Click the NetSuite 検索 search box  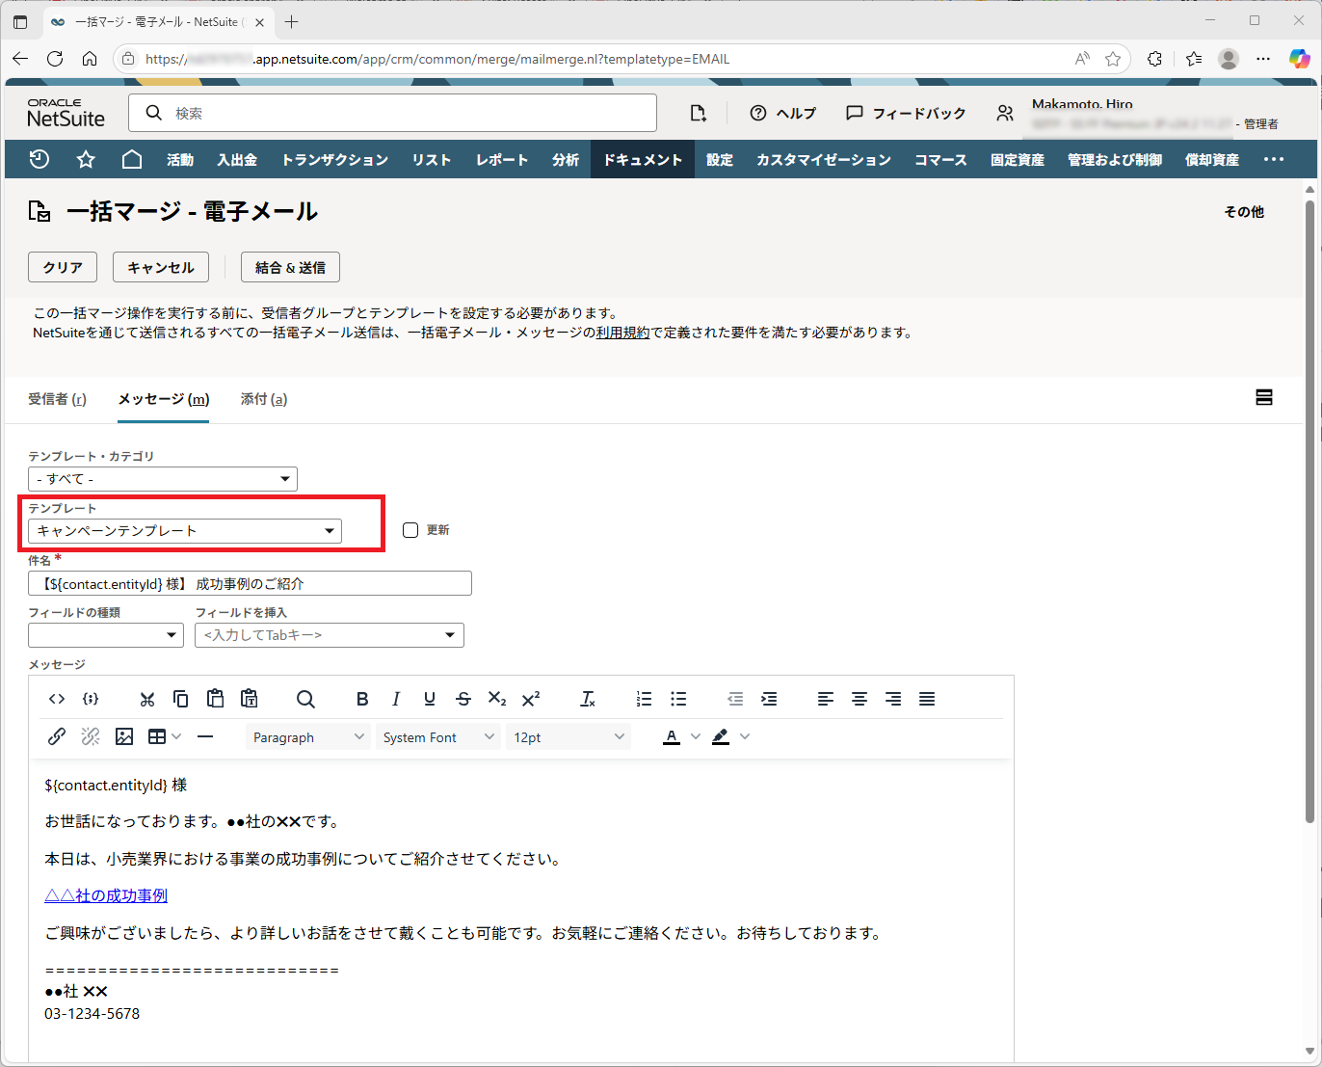pos(392,113)
